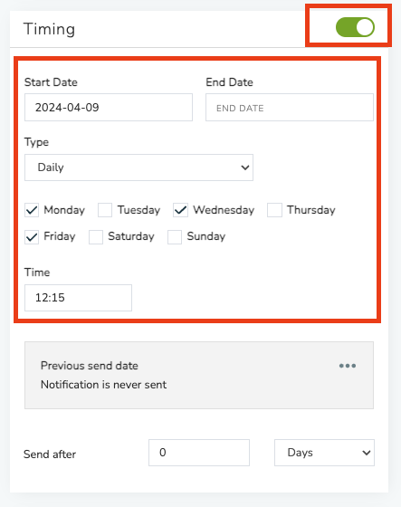Uncheck the Friday checkbox
The image size is (401, 507).
coord(32,237)
